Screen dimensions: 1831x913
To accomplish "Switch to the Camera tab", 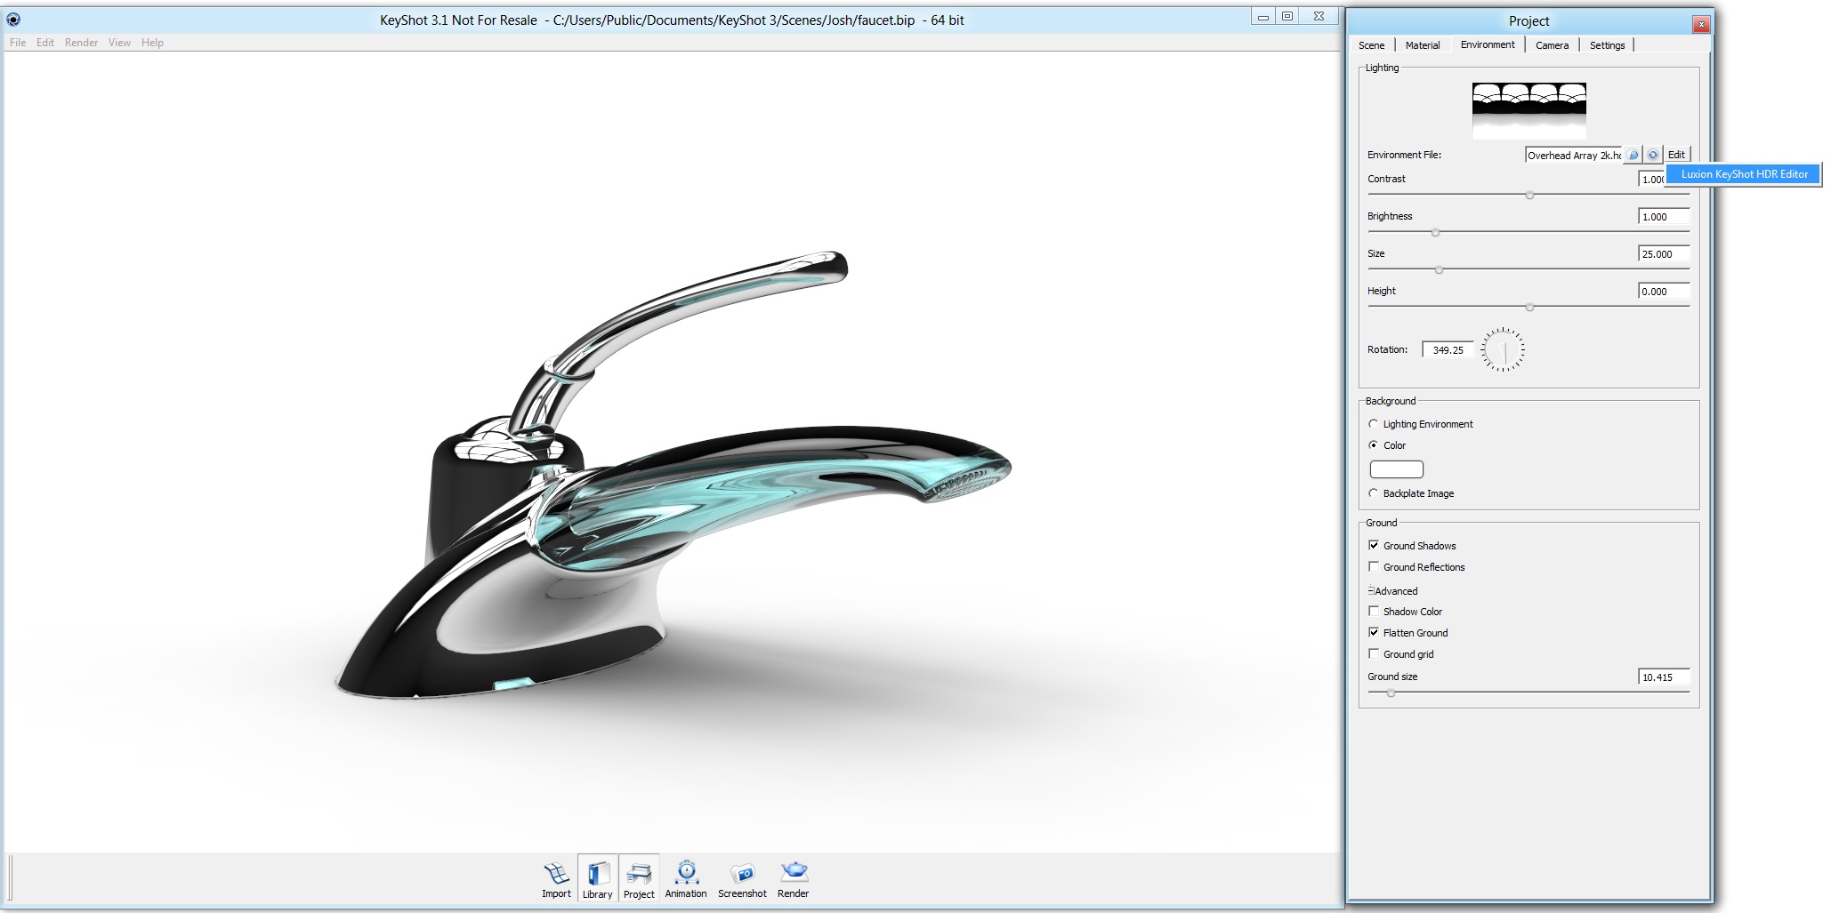I will point(1551,44).
